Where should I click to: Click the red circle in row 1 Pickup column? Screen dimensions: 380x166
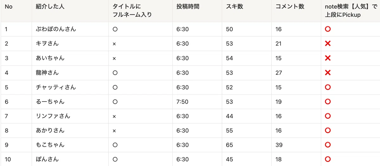(x=328, y=29)
